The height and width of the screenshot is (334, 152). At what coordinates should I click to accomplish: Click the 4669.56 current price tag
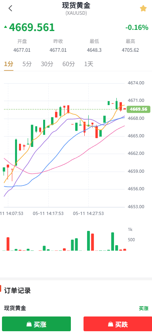click(x=139, y=109)
